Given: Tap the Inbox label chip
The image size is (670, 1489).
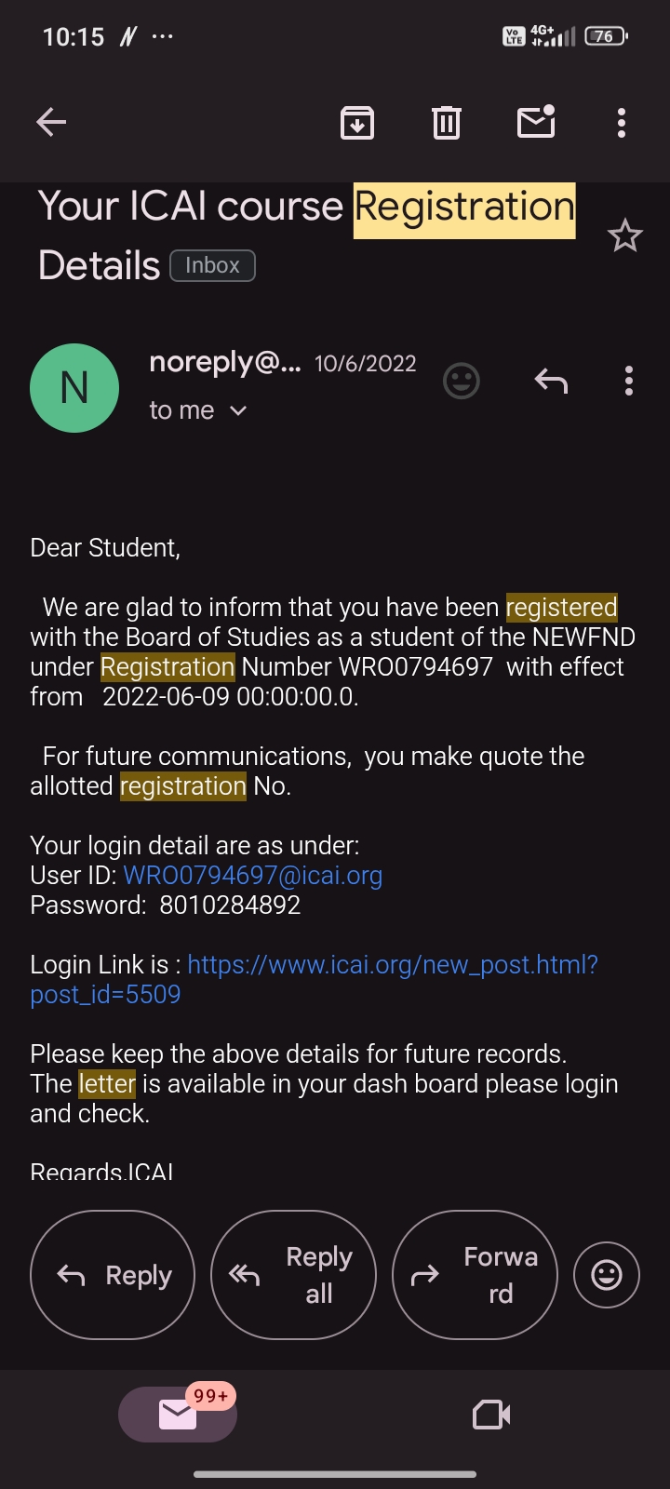Looking at the screenshot, I should pos(212,266).
